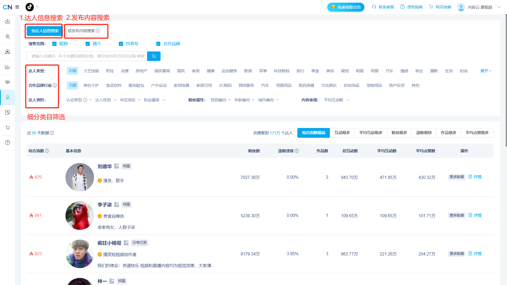Open the 使用指南 guide link
This screenshot has width=507, height=285.
(x=411, y=7)
